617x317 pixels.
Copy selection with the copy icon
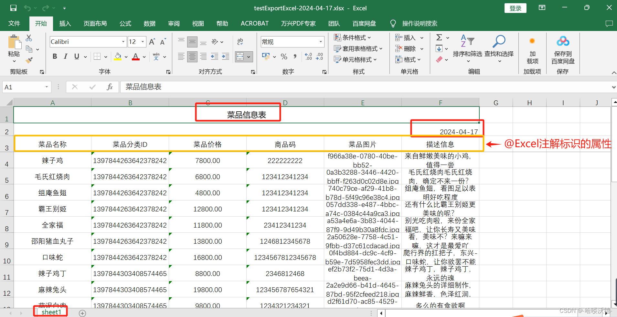[x=29, y=49]
